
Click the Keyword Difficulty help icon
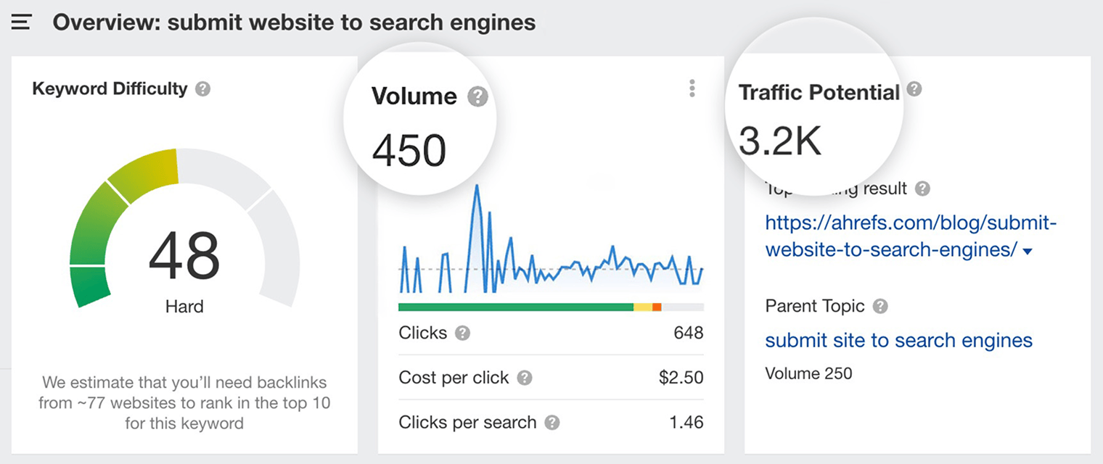(202, 88)
